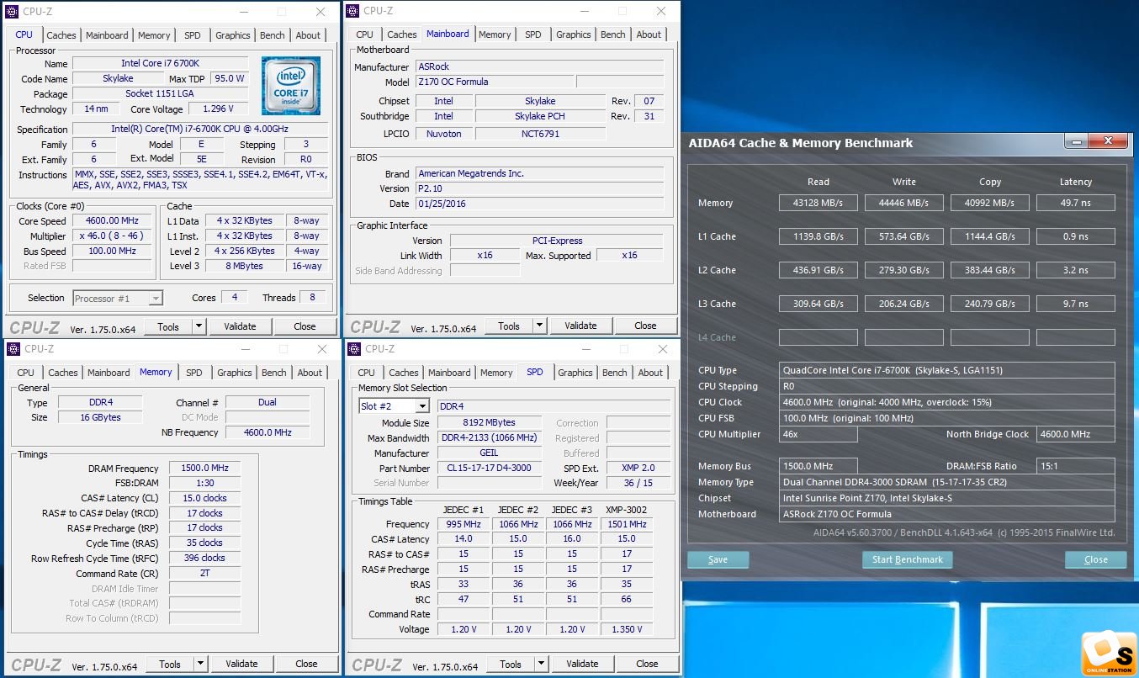The height and width of the screenshot is (678, 1139).
Task: Click Manufacturer value GEIL in SPD window
Action: 489,453
